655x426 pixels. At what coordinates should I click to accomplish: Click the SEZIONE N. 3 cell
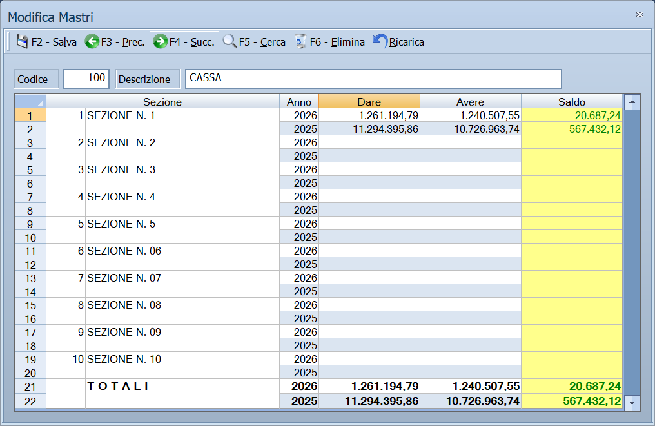click(x=182, y=176)
